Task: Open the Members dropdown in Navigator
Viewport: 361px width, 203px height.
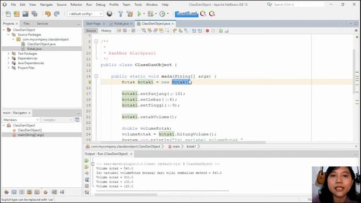Action: click(x=21, y=120)
